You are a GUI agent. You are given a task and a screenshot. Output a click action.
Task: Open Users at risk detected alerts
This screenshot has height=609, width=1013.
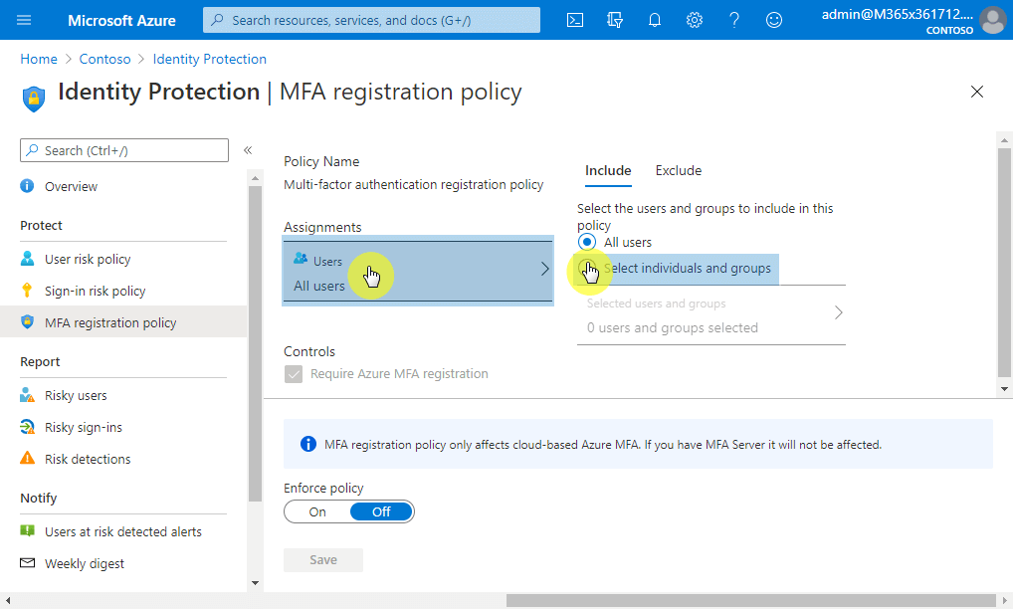click(x=123, y=531)
